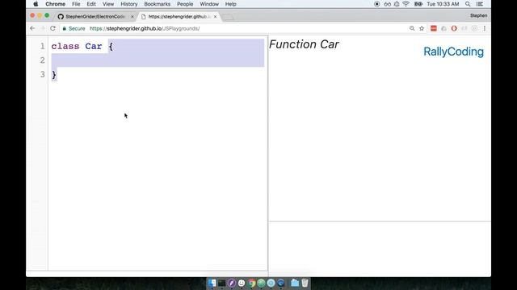Image resolution: width=517 pixels, height=290 pixels.
Task: Reload the page with the refresh icon
Action: (53, 29)
